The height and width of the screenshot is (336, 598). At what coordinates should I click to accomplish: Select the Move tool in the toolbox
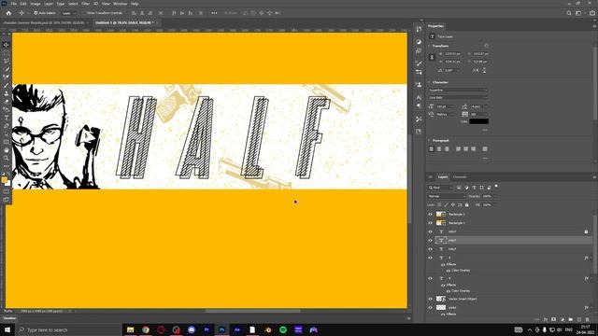[7, 45]
